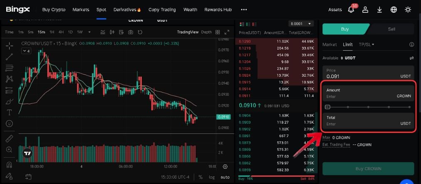Click the transfer arrows next to Available

[x=411, y=58]
